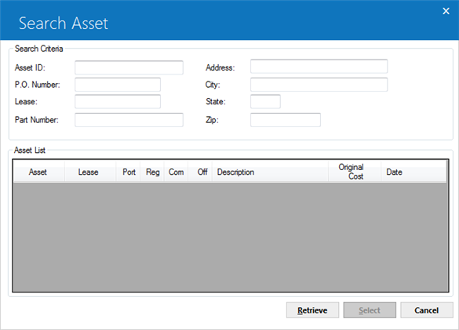The height and width of the screenshot is (330, 459).
Task: Focus the Address text box
Action: 319,67
